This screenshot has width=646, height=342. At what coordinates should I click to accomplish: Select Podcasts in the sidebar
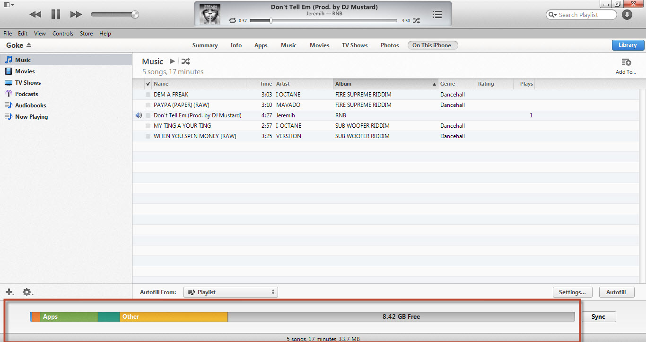pos(66,94)
